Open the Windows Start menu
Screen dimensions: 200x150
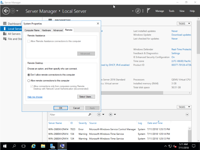(x=5, y=146)
